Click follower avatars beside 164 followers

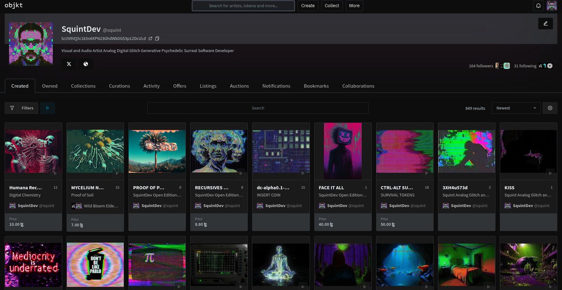[503, 66]
